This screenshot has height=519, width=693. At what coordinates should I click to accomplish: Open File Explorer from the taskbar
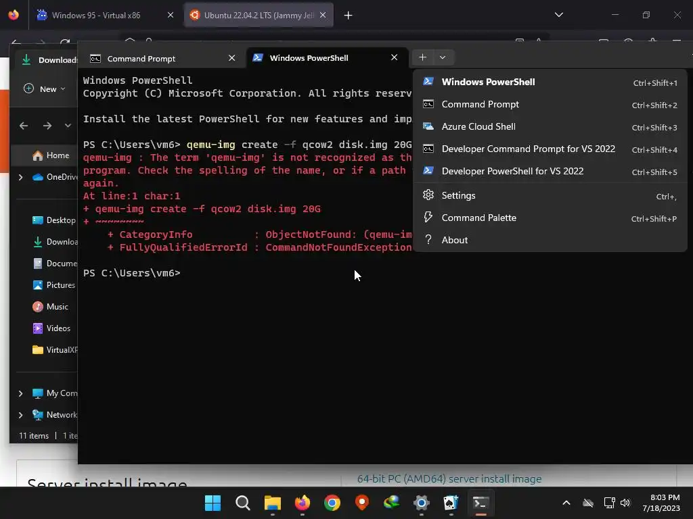(272, 503)
